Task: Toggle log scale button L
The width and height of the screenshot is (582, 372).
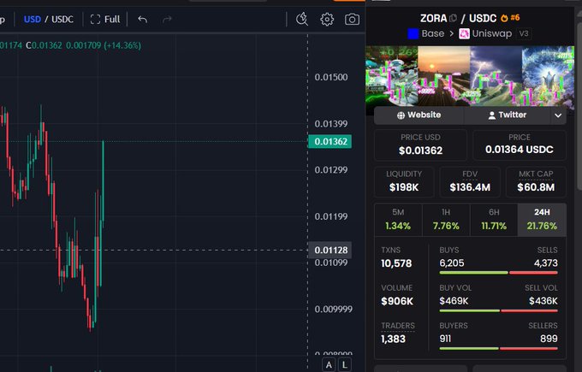Action: click(345, 365)
